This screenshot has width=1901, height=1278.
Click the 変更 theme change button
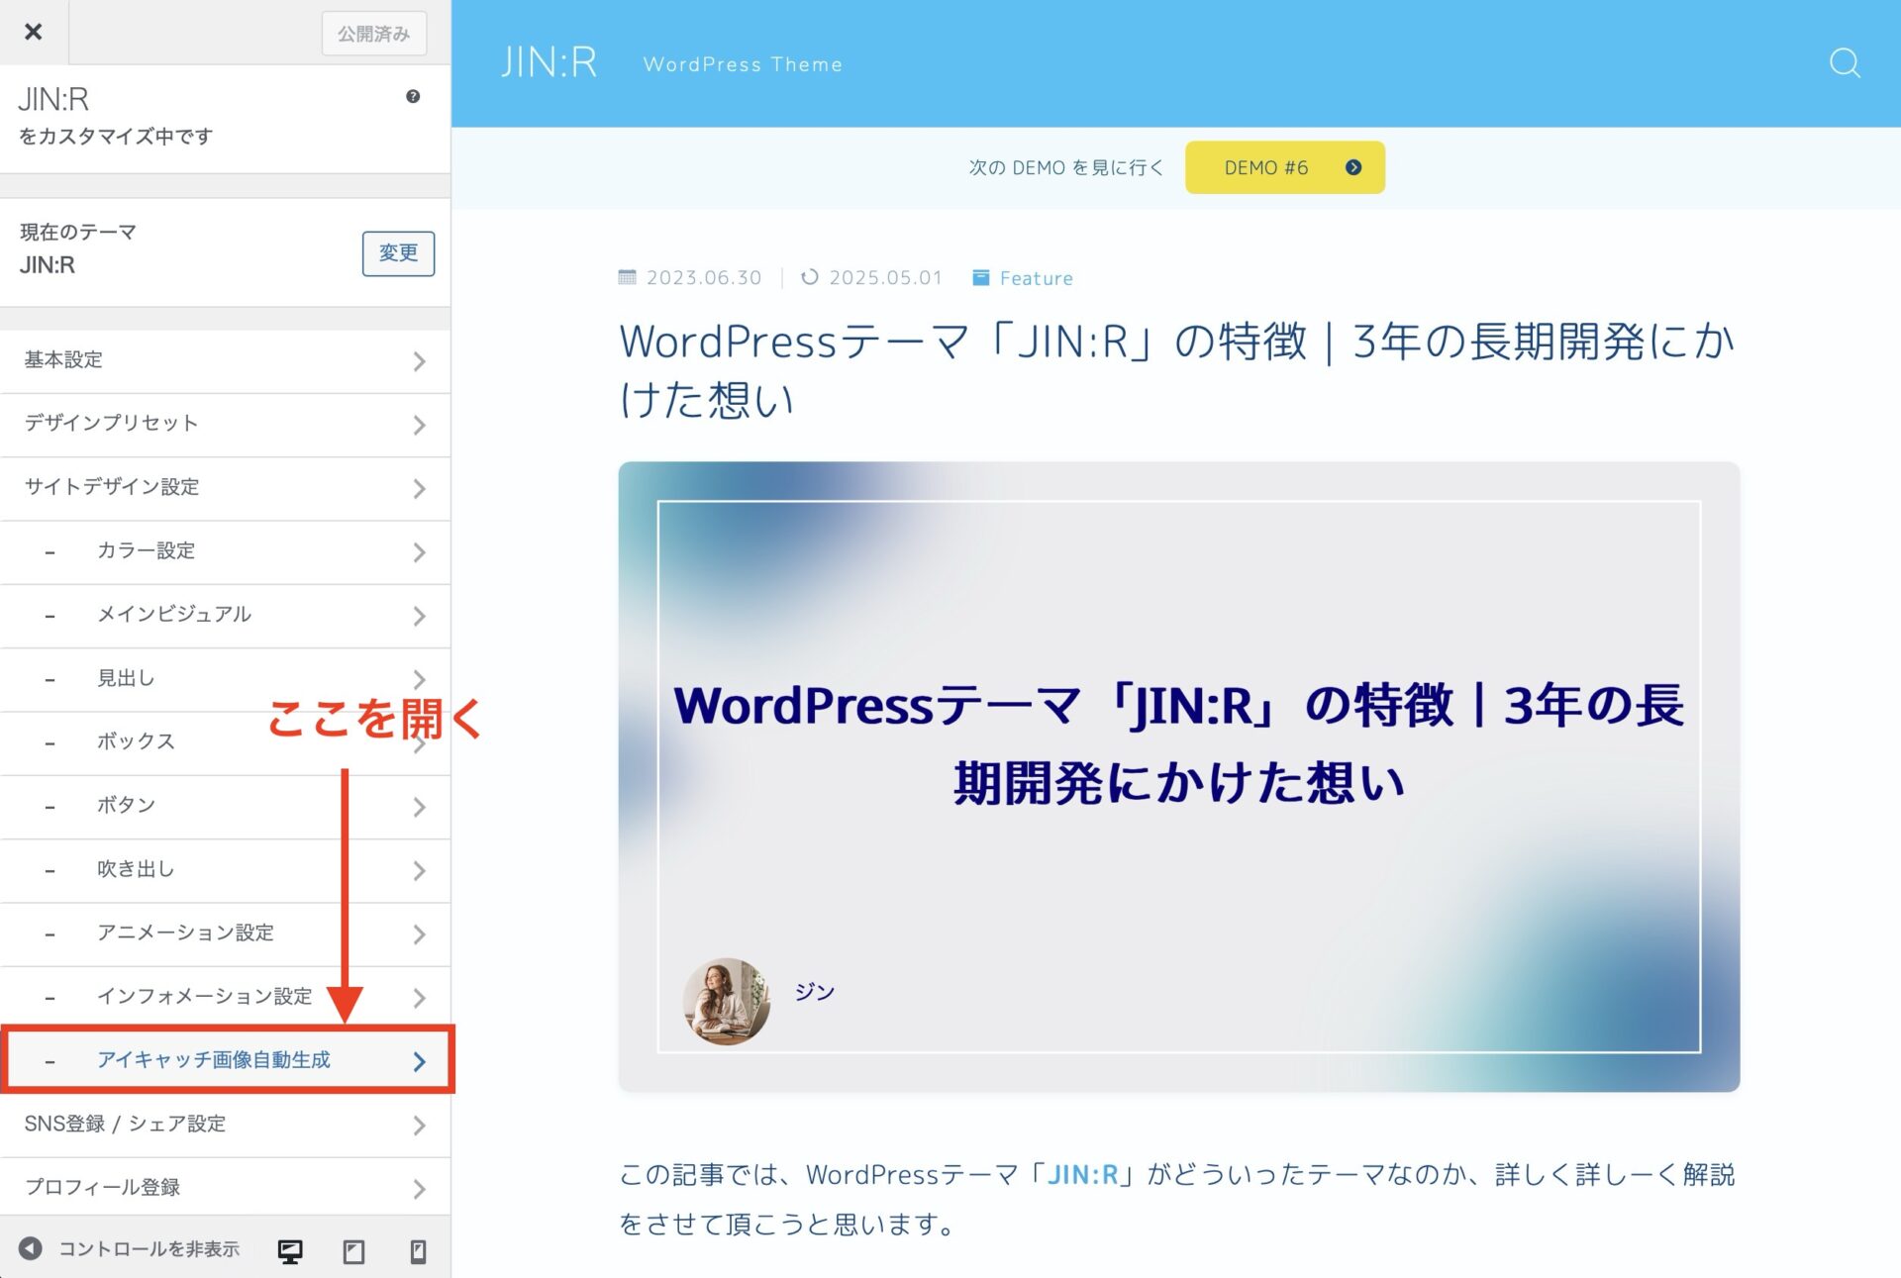pyautogui.click(x=398, y=253)
